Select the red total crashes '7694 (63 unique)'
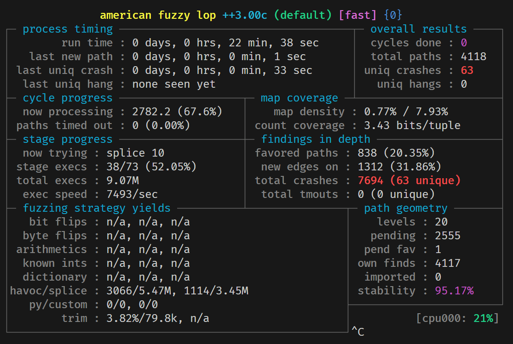The image size is (513, 344). click(409, 180)
